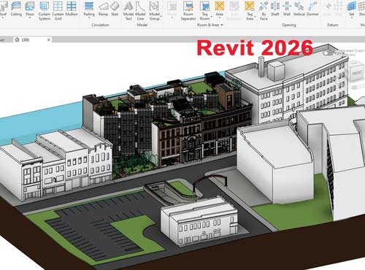Select the Tag Area tool icon
Screen dimensions: 365x270
250,6
